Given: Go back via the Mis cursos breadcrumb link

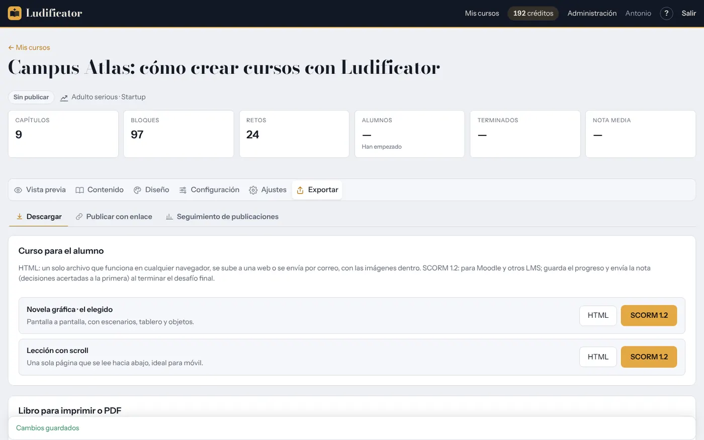Looking at the screenshot, I should (x=29, y=48).
